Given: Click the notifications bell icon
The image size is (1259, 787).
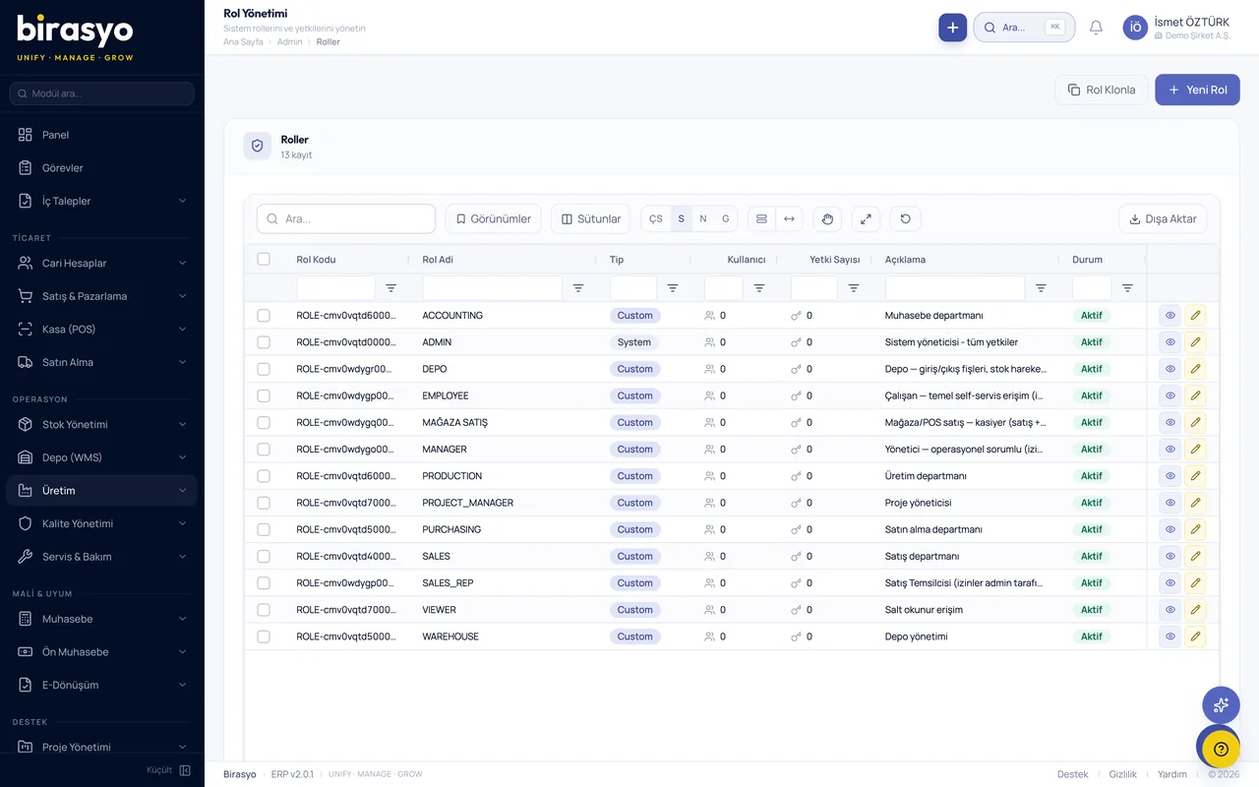Looking at the screenshot, I should (1096, 28).
